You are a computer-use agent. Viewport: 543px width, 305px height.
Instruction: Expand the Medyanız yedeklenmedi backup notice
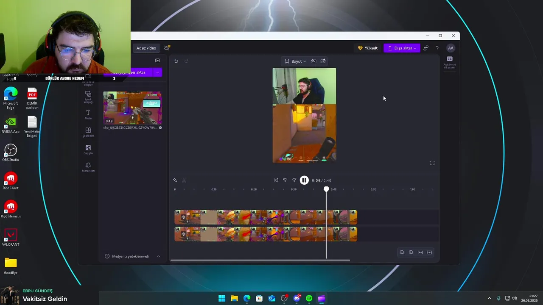tap(159, 256)
